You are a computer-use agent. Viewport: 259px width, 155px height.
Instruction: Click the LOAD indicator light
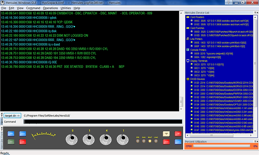156,141
